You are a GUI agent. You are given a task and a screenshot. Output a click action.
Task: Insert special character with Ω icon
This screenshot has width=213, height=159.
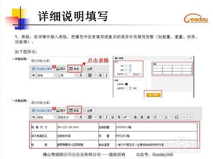pos(176,117)
